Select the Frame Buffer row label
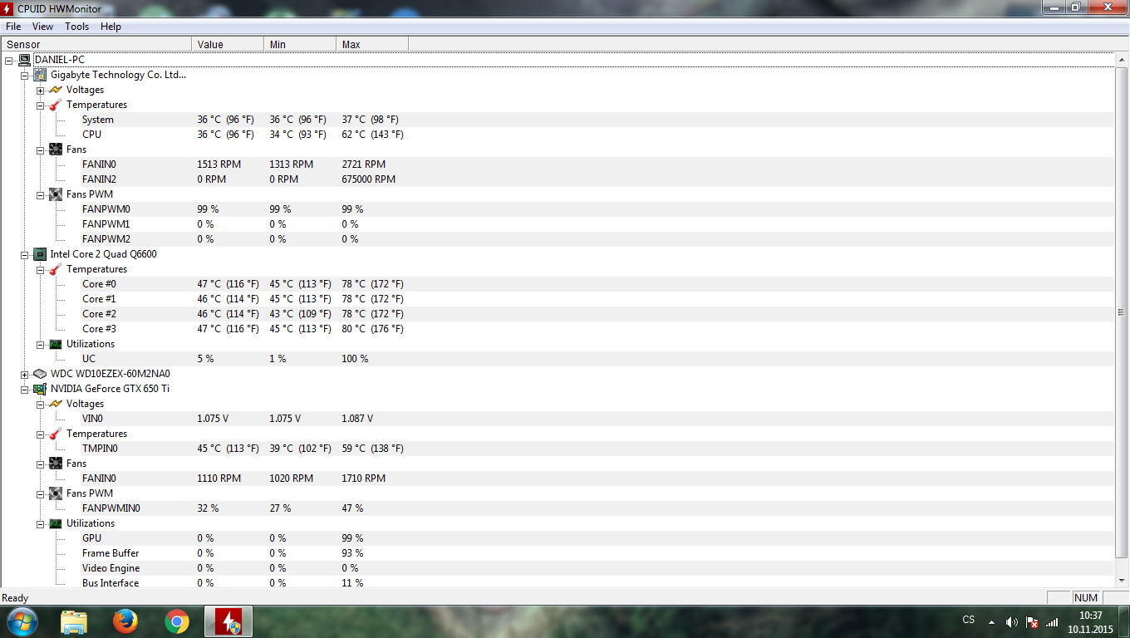 tap(111, 553)
